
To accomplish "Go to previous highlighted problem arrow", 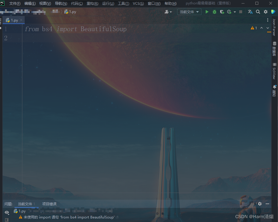I will point(262,28).
